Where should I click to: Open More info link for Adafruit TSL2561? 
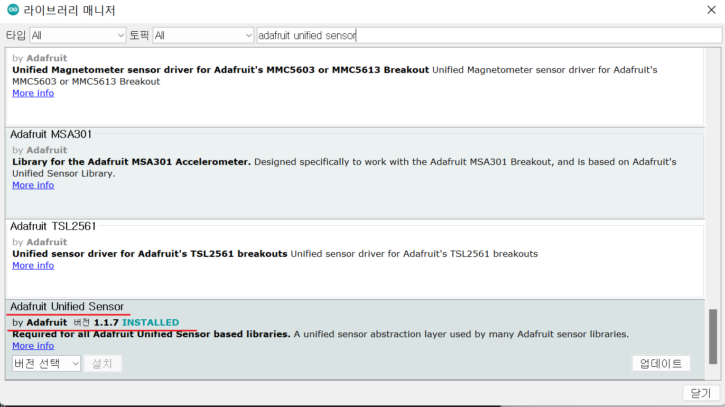click(x=33, y=265)
